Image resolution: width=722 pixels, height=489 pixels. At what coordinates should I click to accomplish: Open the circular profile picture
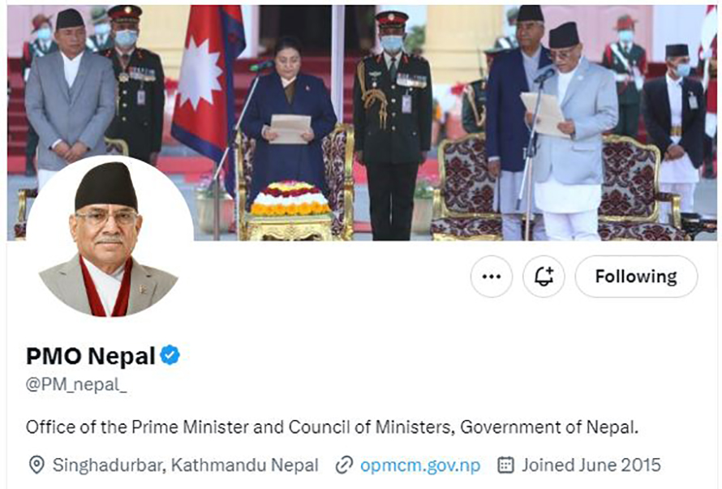[x=110, y=237]
